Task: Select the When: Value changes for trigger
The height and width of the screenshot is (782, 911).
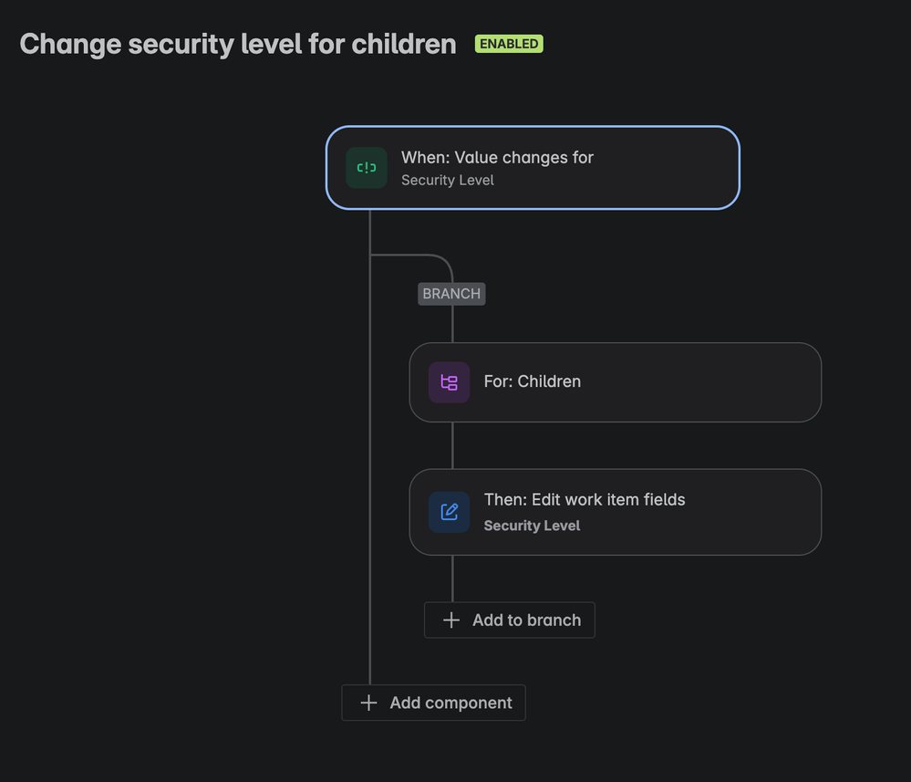Action: (x=533, y=168)
